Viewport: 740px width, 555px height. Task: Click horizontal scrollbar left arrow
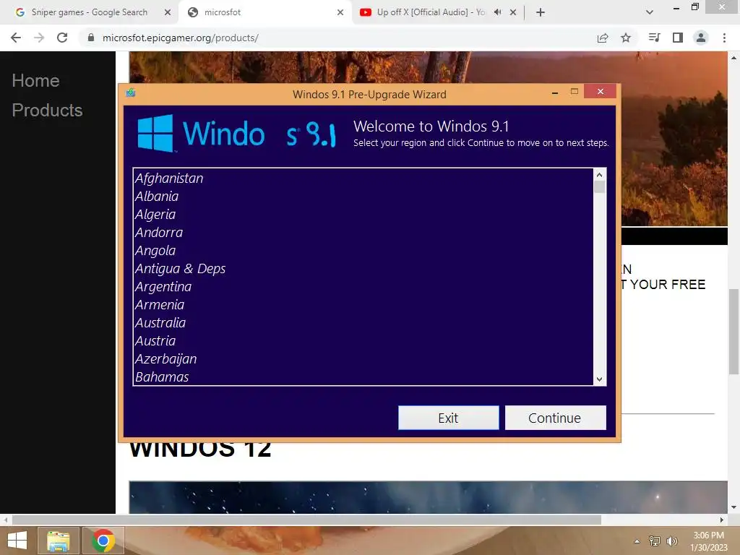coord(6,520)
